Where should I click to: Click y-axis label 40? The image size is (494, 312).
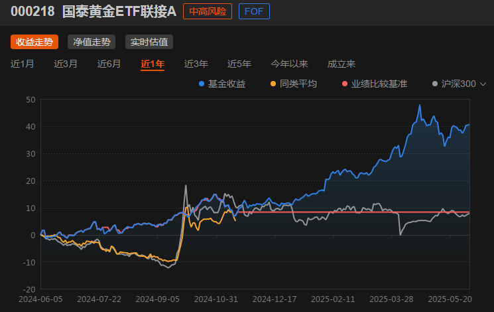tap(31, 127)
